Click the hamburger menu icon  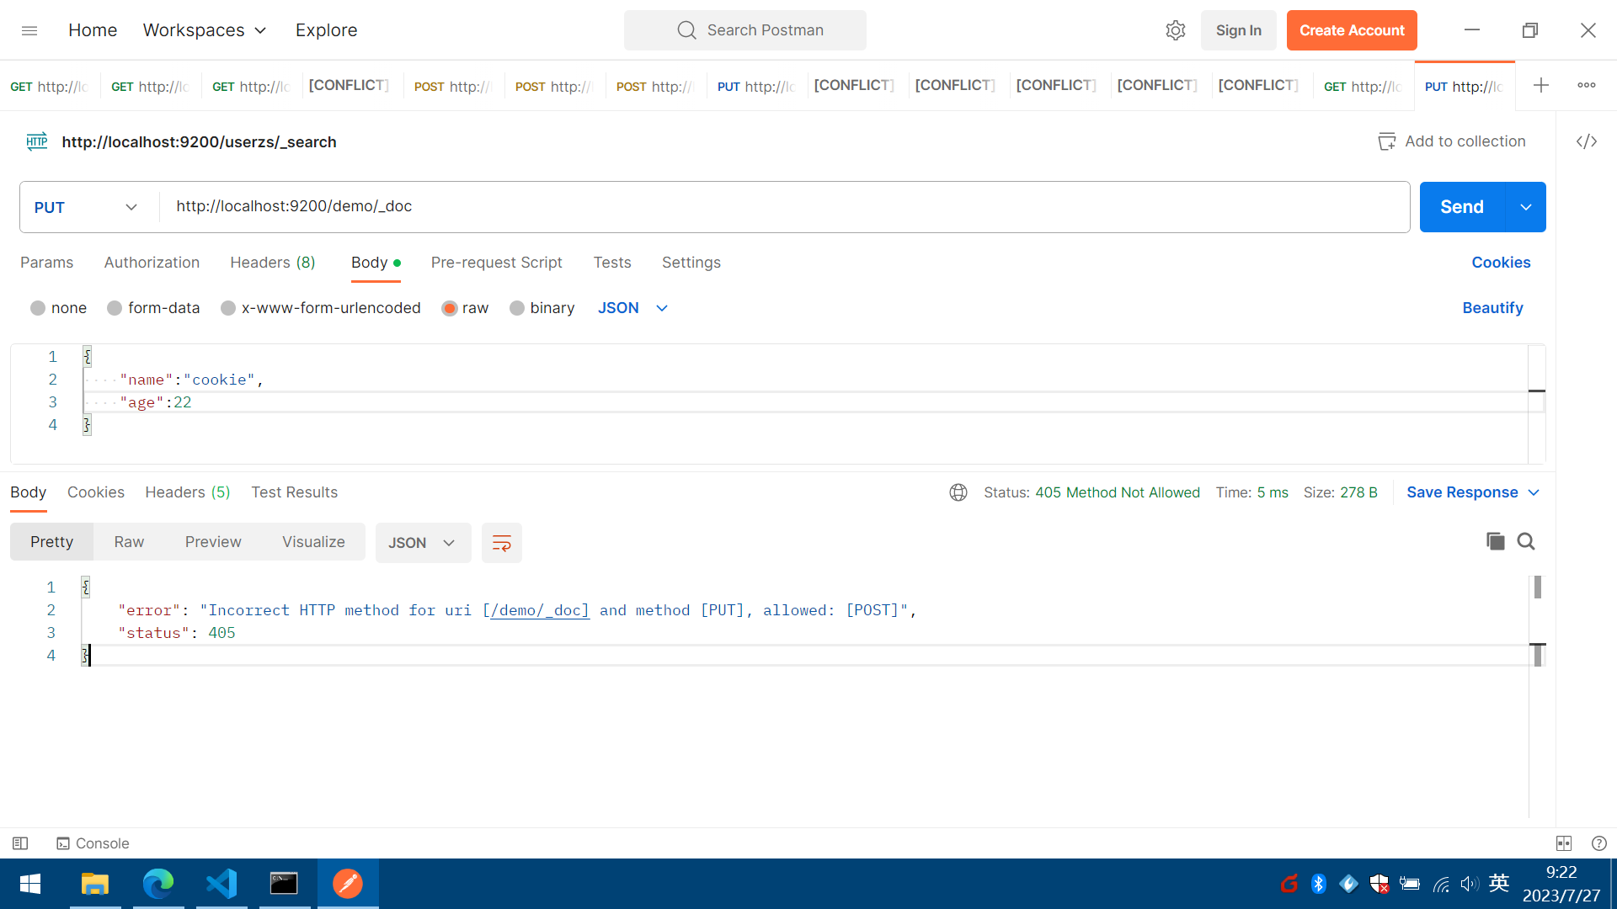pos(29,30)
